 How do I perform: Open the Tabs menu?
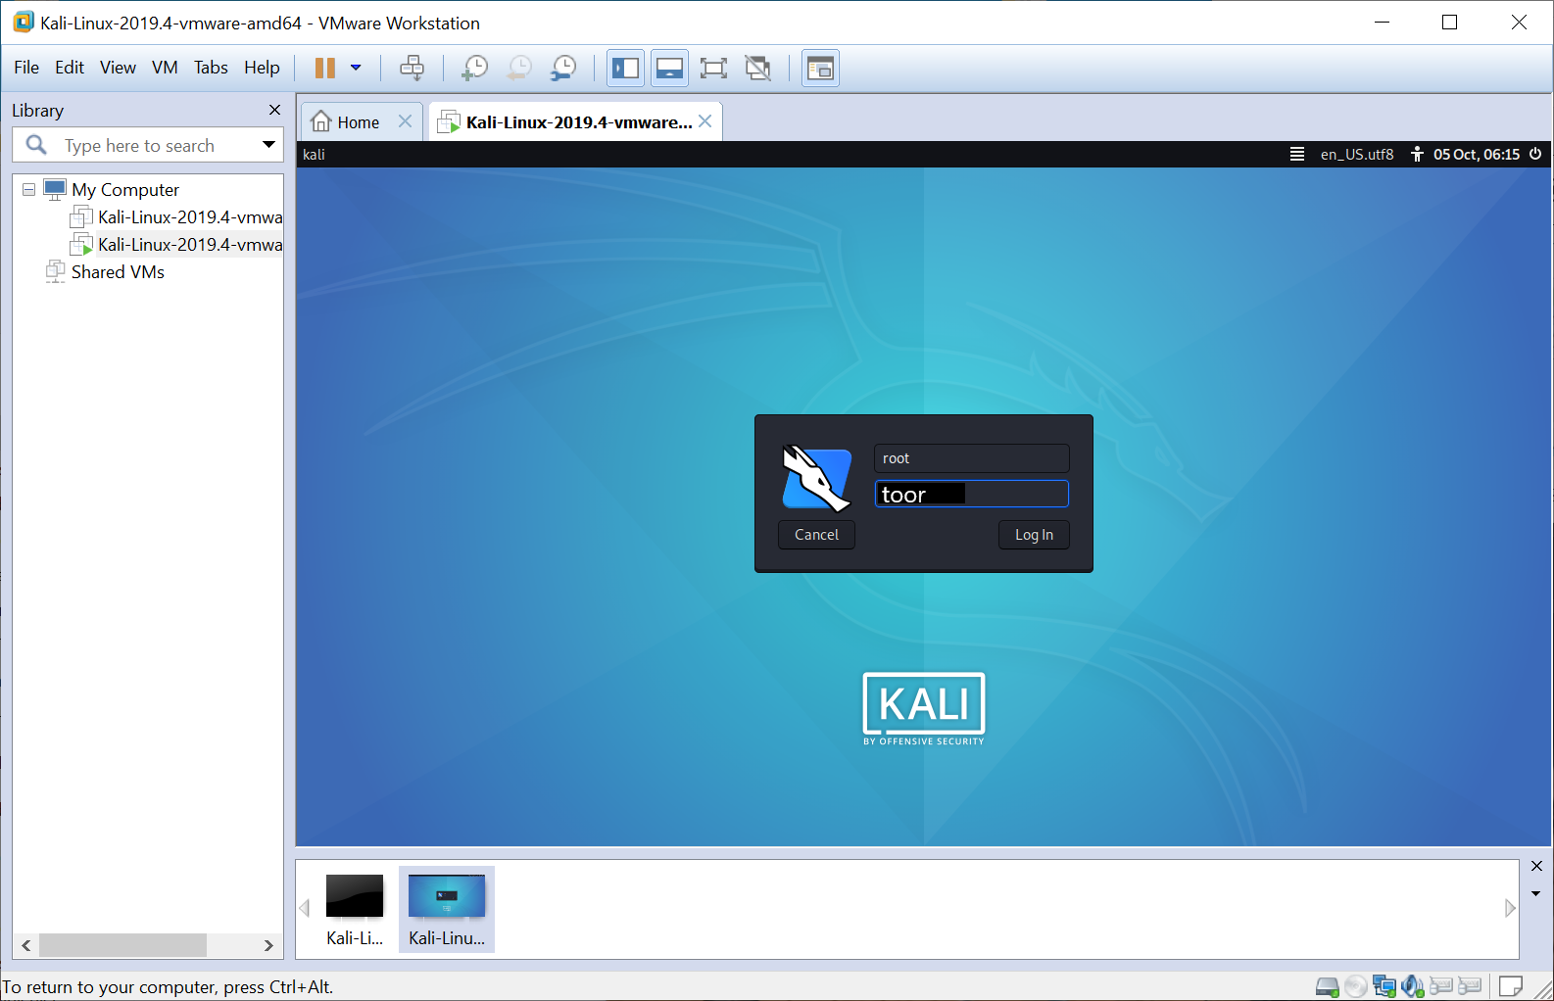pyautogui.click(x=211, y=68)
